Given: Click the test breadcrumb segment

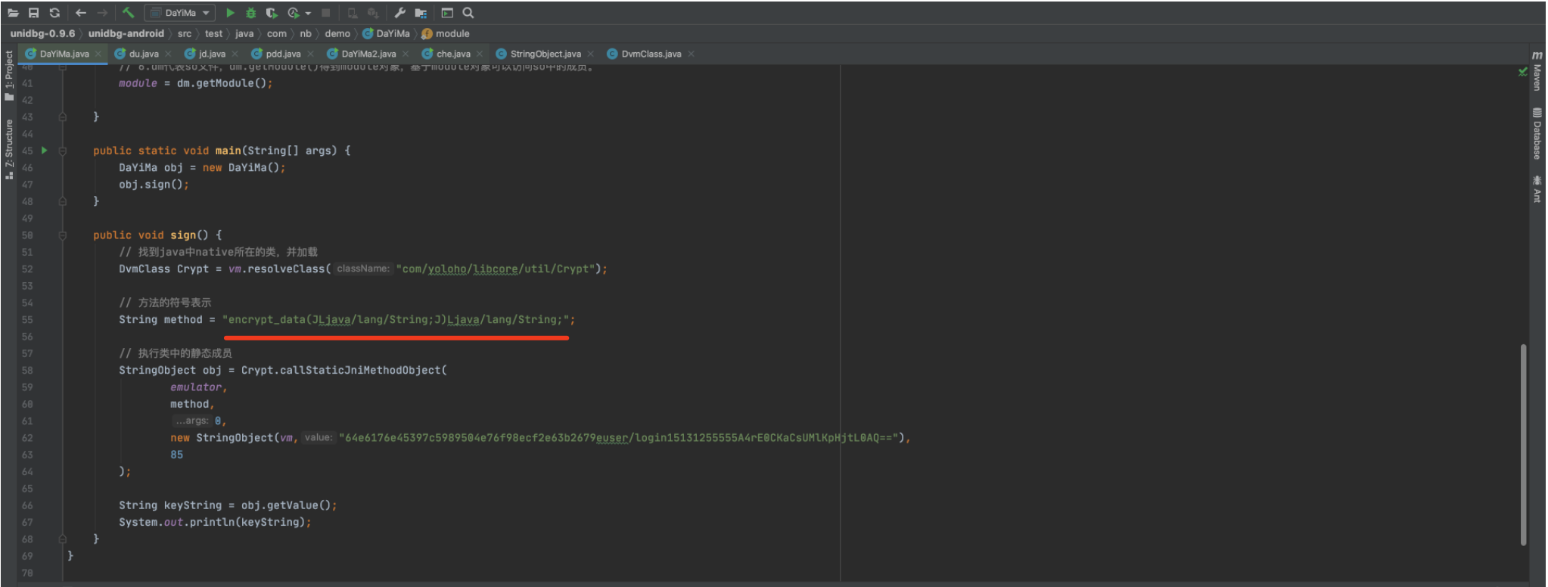Looking at the screenshot, I should click(214, 33).
